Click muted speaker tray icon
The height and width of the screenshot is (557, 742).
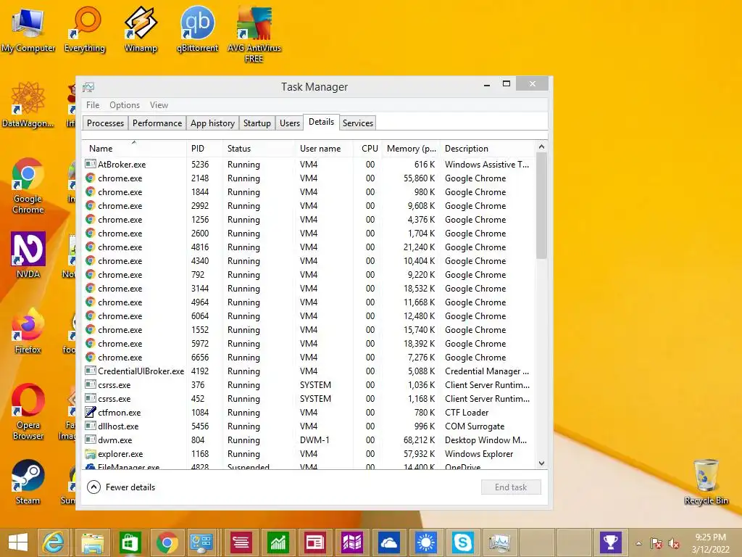coord(674,544)
